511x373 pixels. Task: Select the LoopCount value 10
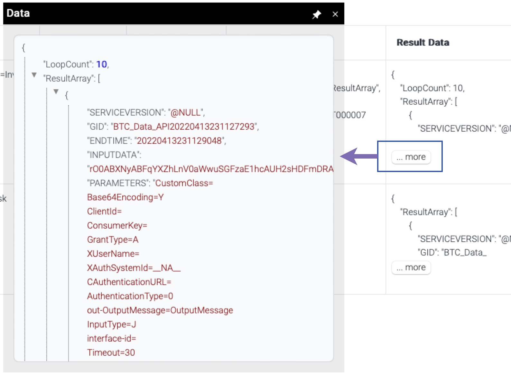pyautogui.click(x=101, y=64)
